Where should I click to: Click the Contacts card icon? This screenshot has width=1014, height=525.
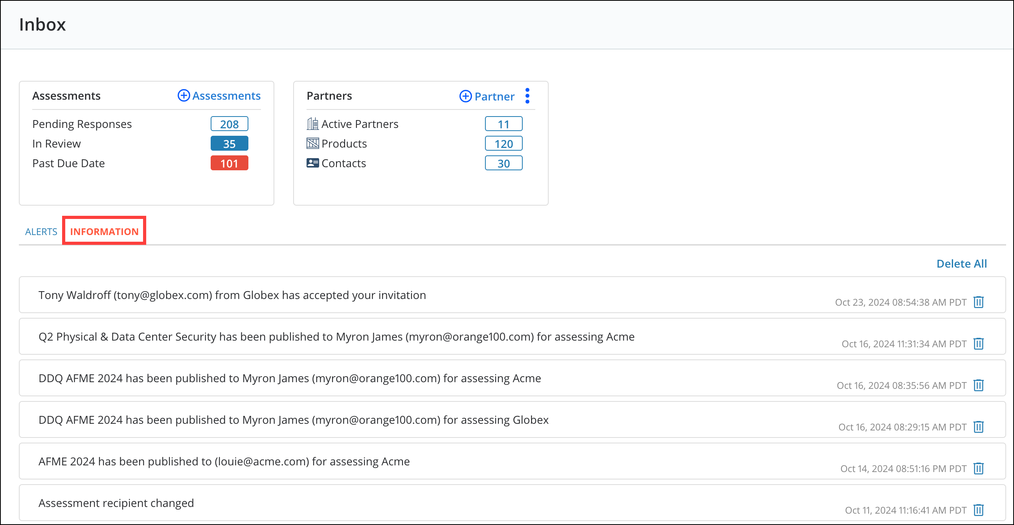point(312,163)
